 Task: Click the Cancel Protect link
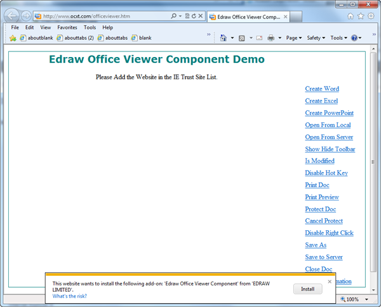tap(324, 221)
